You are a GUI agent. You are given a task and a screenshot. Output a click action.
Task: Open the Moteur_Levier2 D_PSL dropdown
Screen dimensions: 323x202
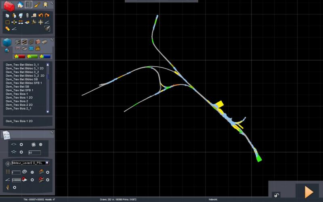coord(47,163)
